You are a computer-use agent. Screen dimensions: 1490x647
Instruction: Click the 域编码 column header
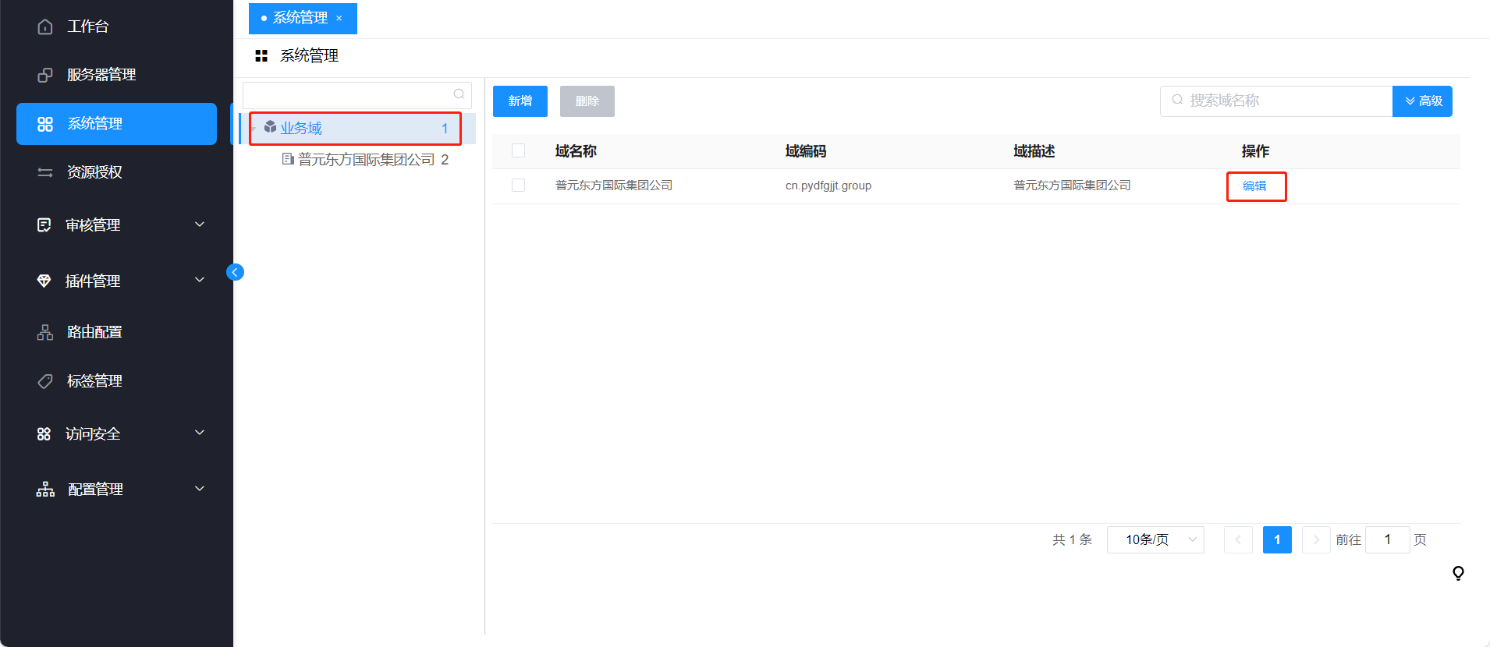point(806,151)
